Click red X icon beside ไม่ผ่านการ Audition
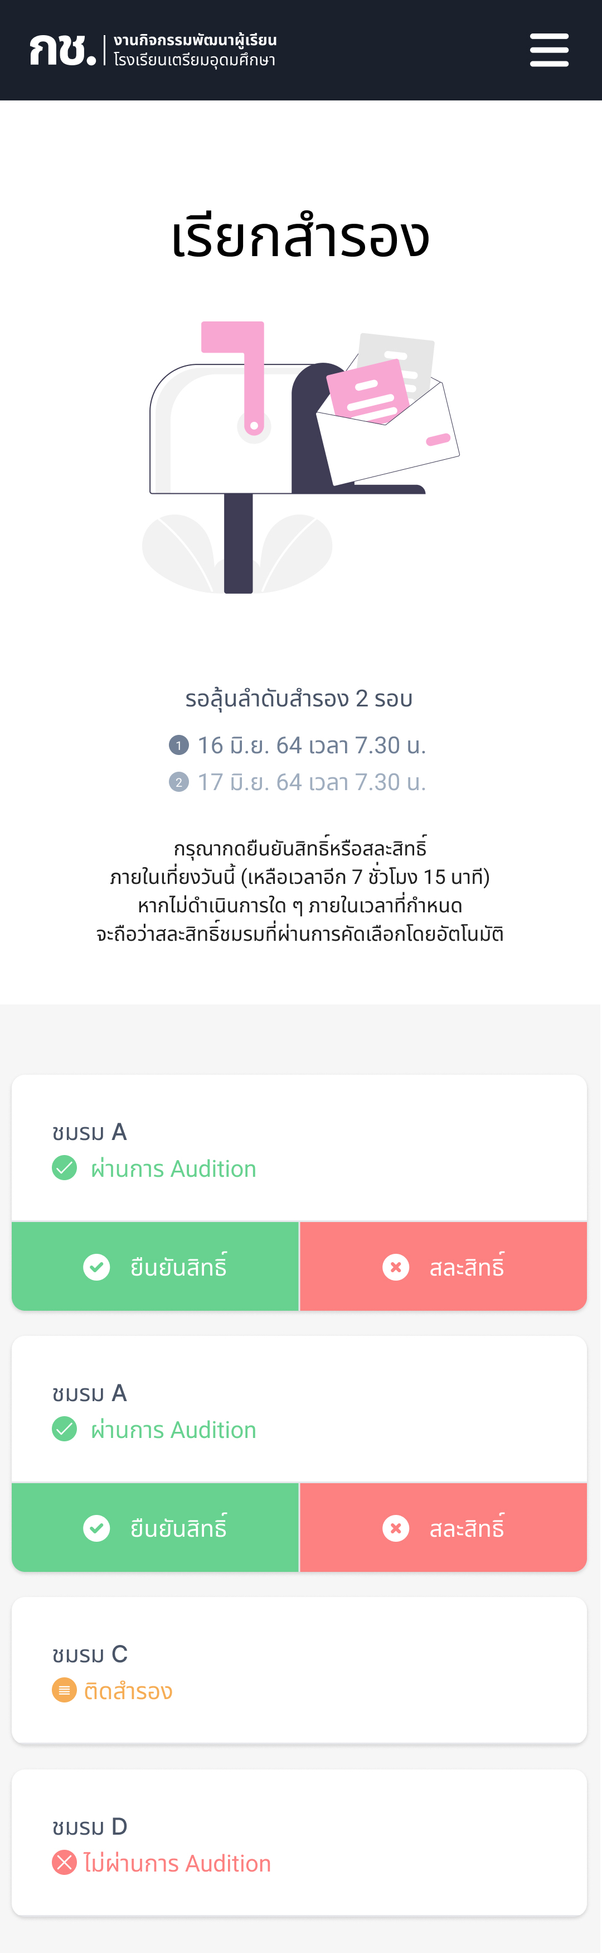Screen dimensions: 602x1953 (64, 1862)
